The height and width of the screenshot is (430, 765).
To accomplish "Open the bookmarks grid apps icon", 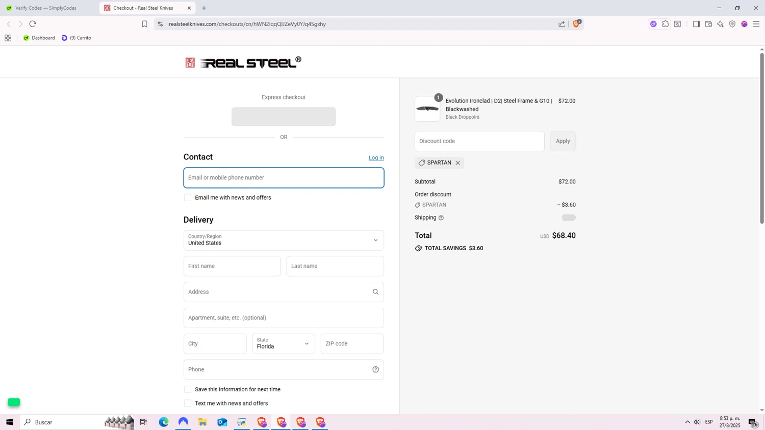I will coord(8,38).
